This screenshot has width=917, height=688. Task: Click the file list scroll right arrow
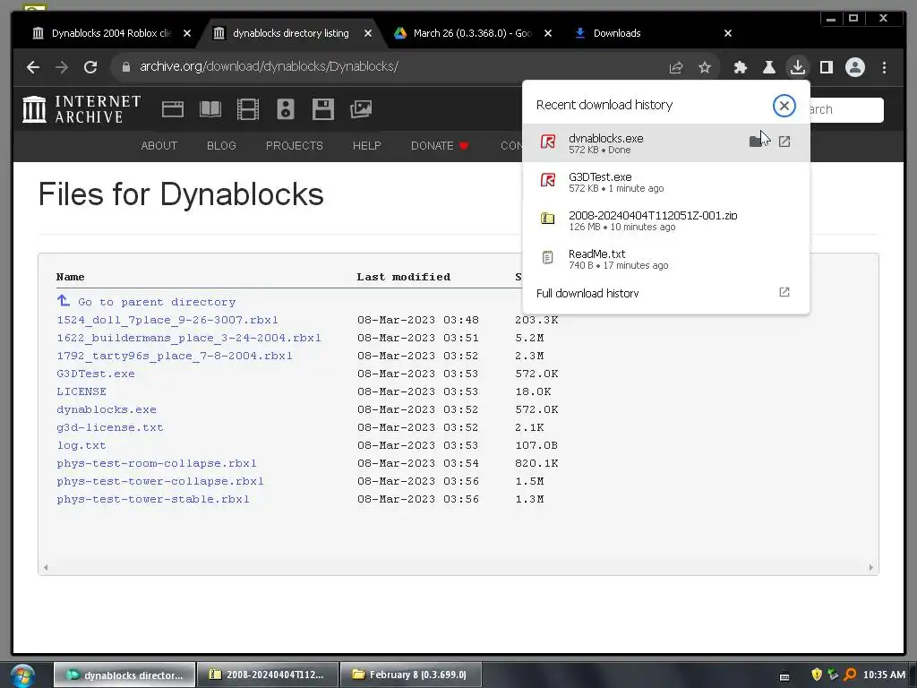[870, 567]
